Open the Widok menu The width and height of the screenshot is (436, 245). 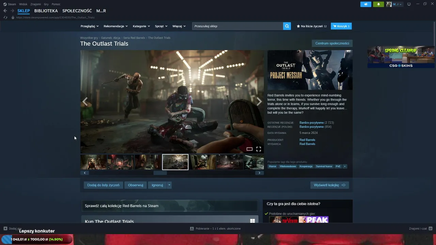[x=23, y=4]
